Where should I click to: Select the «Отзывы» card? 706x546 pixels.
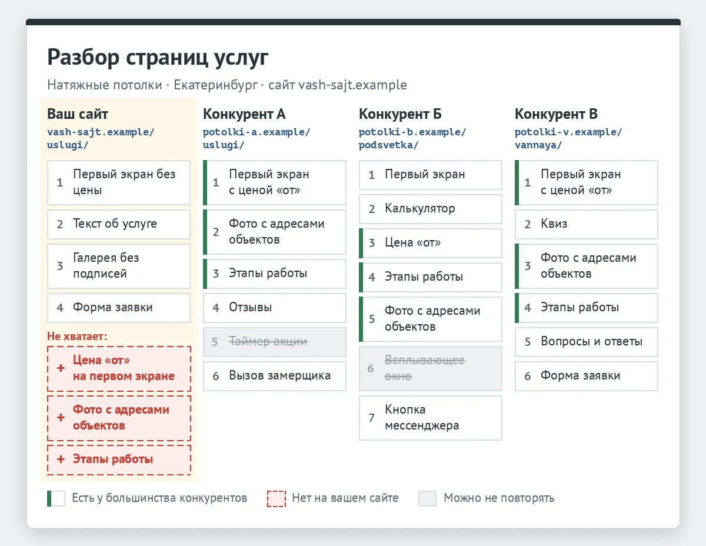[275, 308]
